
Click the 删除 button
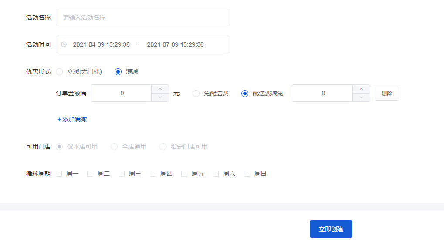[387, 94]
